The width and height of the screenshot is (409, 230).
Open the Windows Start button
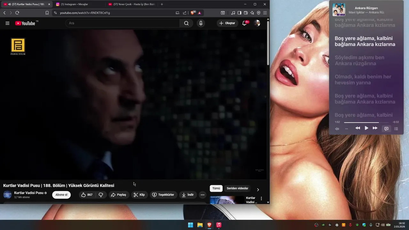[x=190, y=225]
